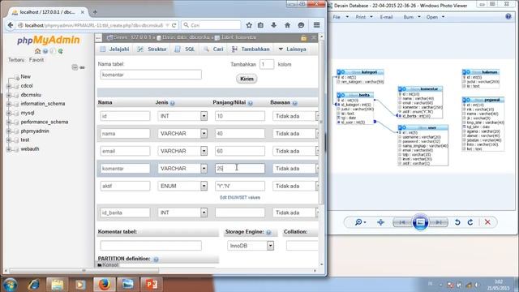Open File menu in Photo Viewer
The height and width of the screenshot is (292, 519).
click(x=341, y=17)
